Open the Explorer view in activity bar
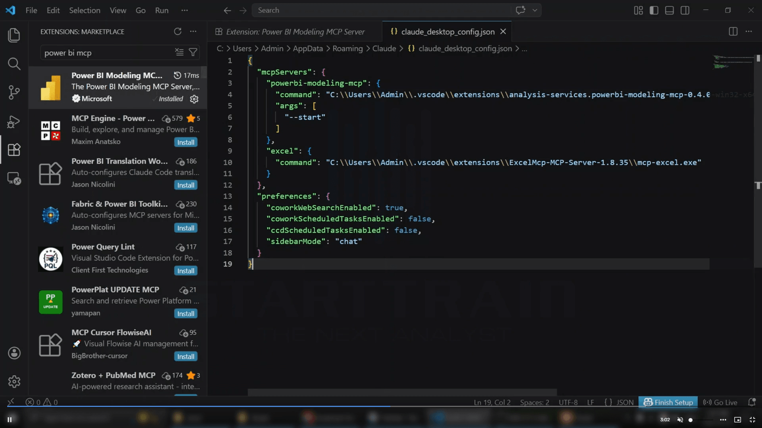Viewport: 762px width, 428px height. pyautogui.click(x=14, y=35)
